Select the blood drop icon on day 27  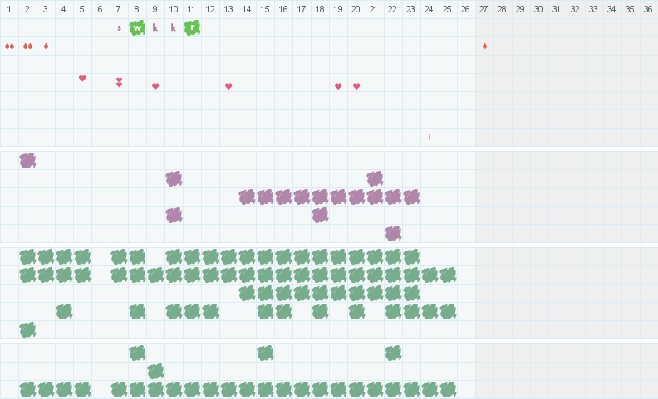click(x=484, y=46)
